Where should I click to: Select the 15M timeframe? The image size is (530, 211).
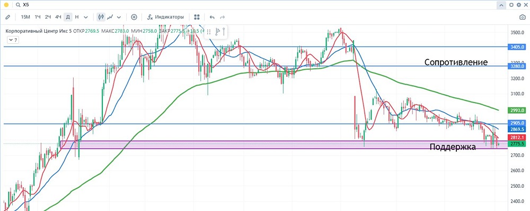point(25,17)
